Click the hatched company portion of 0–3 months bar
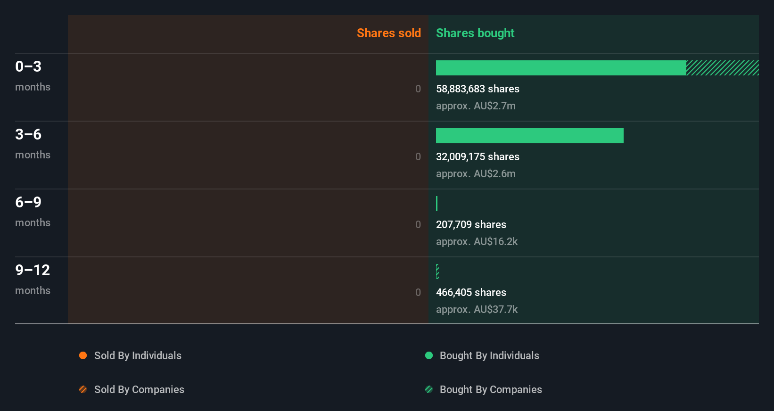This screenshot has width=774, height=411. (x=723, y=68)
